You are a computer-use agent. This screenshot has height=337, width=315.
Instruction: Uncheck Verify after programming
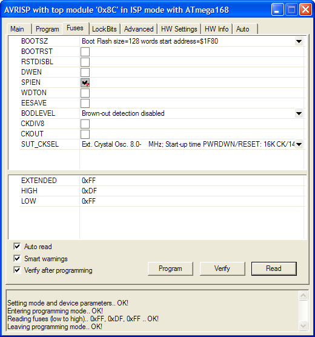tap(17, 270)
